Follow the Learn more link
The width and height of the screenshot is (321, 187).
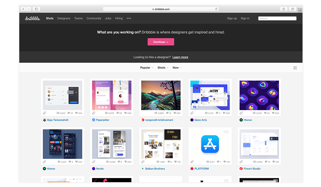[x=180, y=57]
